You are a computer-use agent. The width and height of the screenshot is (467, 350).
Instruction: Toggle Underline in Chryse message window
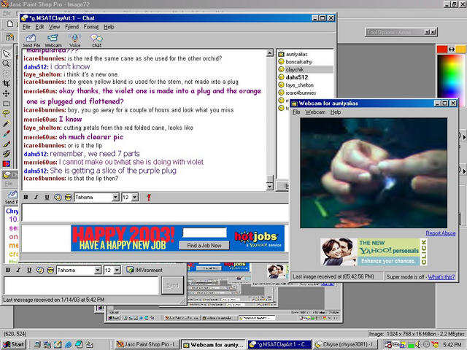(29, 270)
